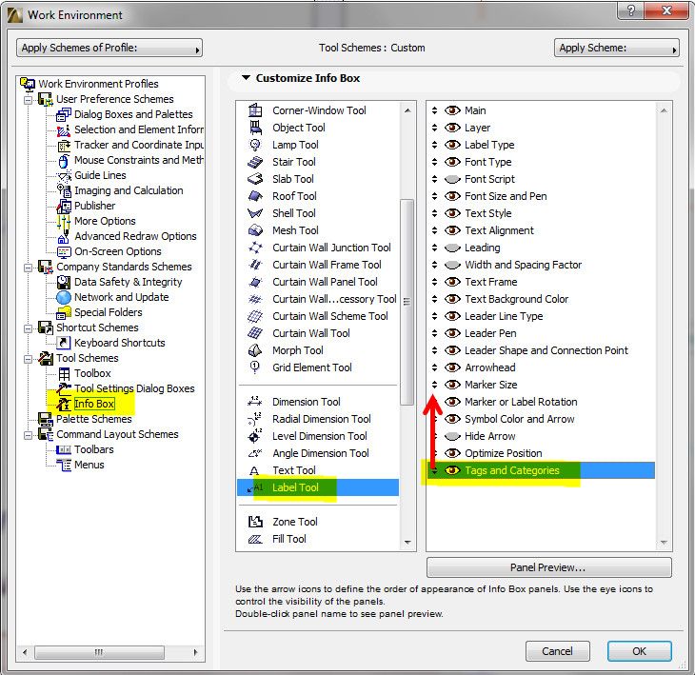Collapse the Customize Info Box section
The image size is (695, 675).
(246, 78)
